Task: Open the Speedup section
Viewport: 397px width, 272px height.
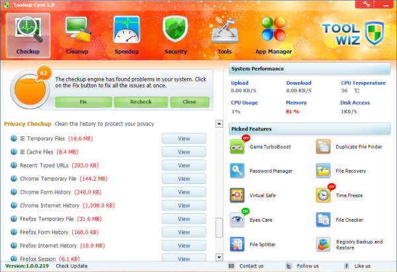Action: [x=126, y=36]
